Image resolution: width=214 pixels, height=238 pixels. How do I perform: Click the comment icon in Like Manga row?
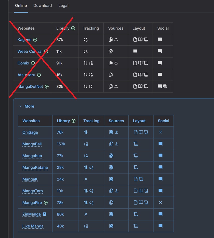click(161, 226)
